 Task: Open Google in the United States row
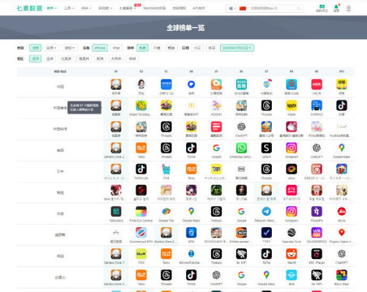pos(217,148)
